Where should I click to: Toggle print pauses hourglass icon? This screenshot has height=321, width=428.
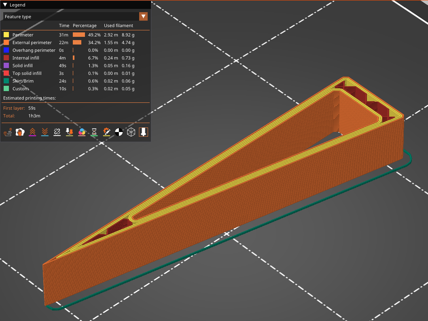coord(94,132)
